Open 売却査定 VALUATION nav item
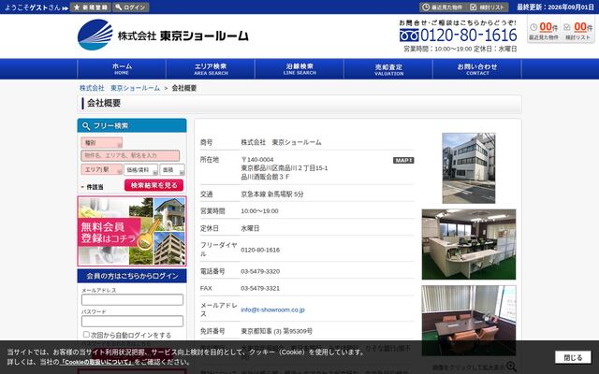This screenshot has width=599, height=374. pos(388,69)
